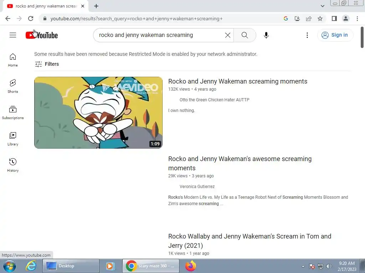Open the Chrome profile avatar

pyautogui.click(x=346, y=18)
